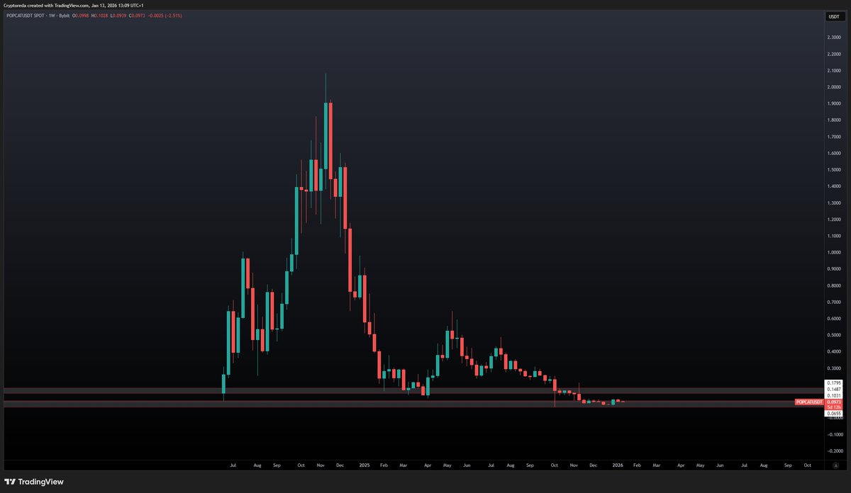
Task: Click the 2026 time axis label
Action: pyautogui.click(x=618, y=465)
